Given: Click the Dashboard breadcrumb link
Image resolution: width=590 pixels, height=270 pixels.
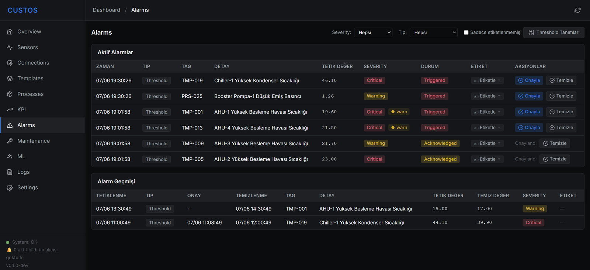Looking at the screenshot, I should 107,10.
